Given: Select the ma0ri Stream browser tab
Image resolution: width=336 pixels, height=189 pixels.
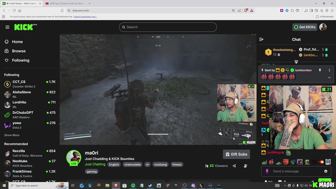Looking at the screenshot, I should [x=22, y=3].
